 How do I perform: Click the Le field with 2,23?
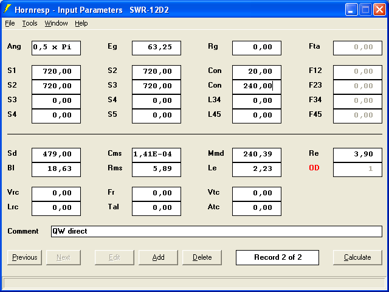[x=256, y=170]
